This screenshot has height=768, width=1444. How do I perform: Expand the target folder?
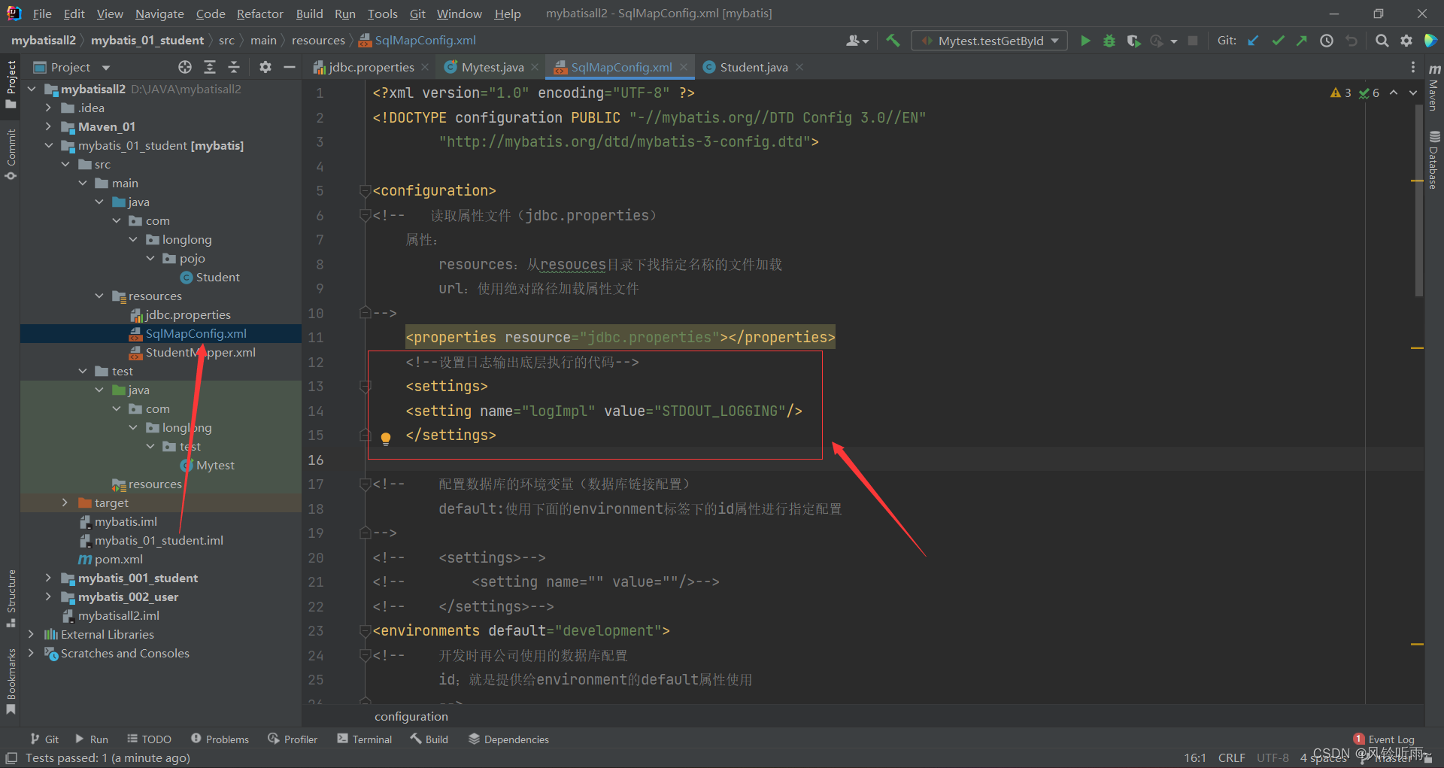point(65,502)
